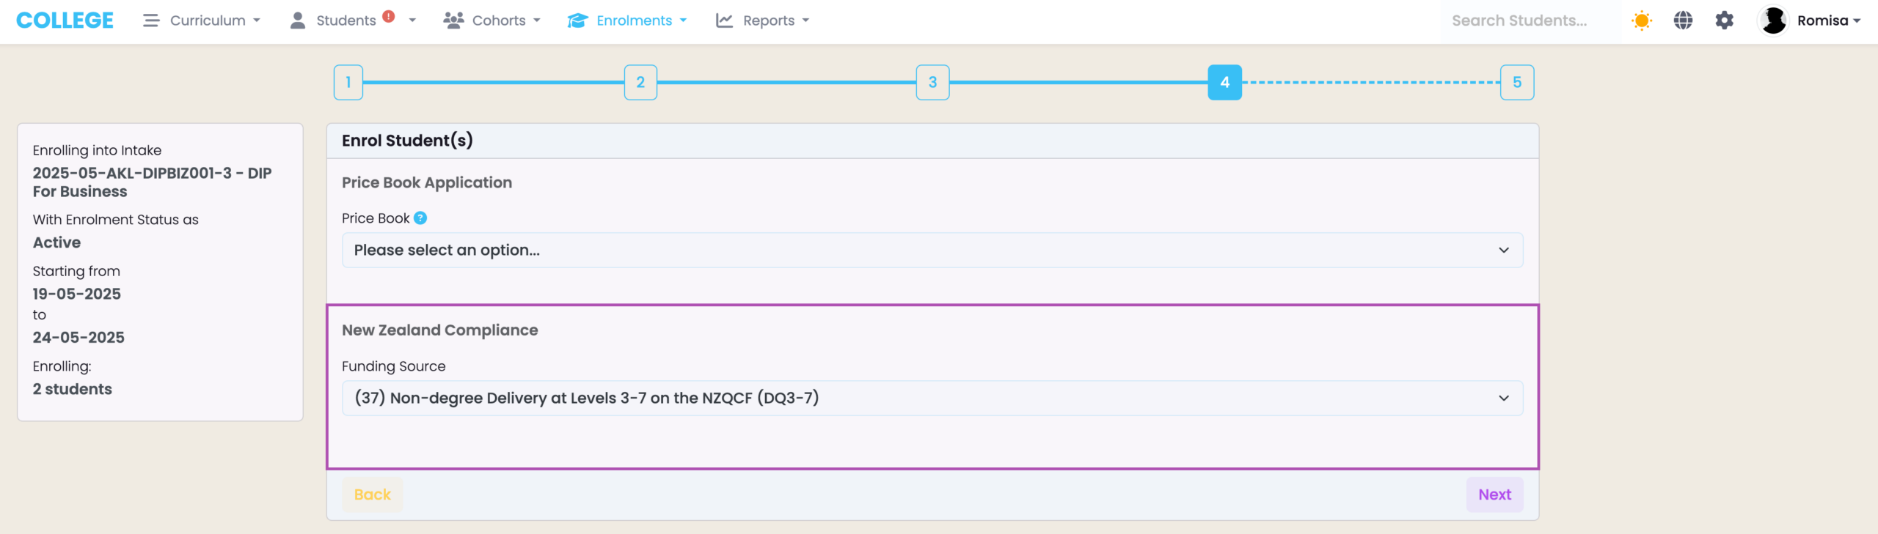Viewport: 1878px width, 534px height.
Task: Click Romisa's profile avatar
Action: tap(1773, 21)
